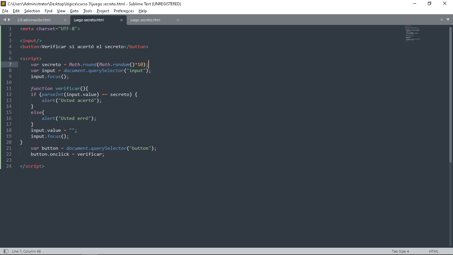Image resolution: width=453 pixels, height=255 pixels.
Task: Open the Find menu
Action: click(48, 11)
